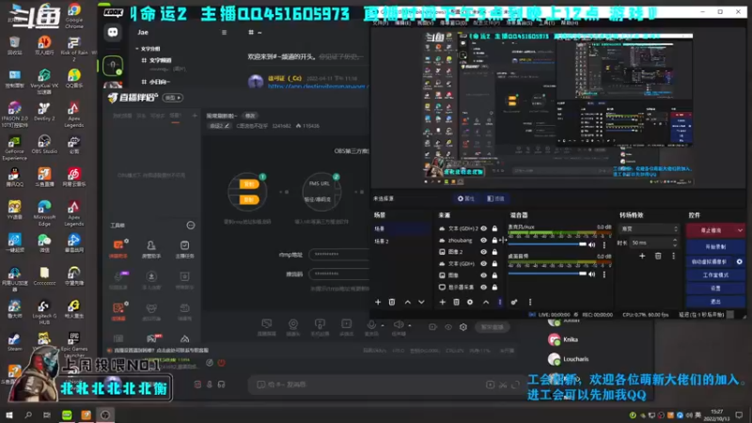Viewport: 752px width, 423px height.
Task: Toggle eye icon for 显示器采集 source
Action: click(483, 288)
